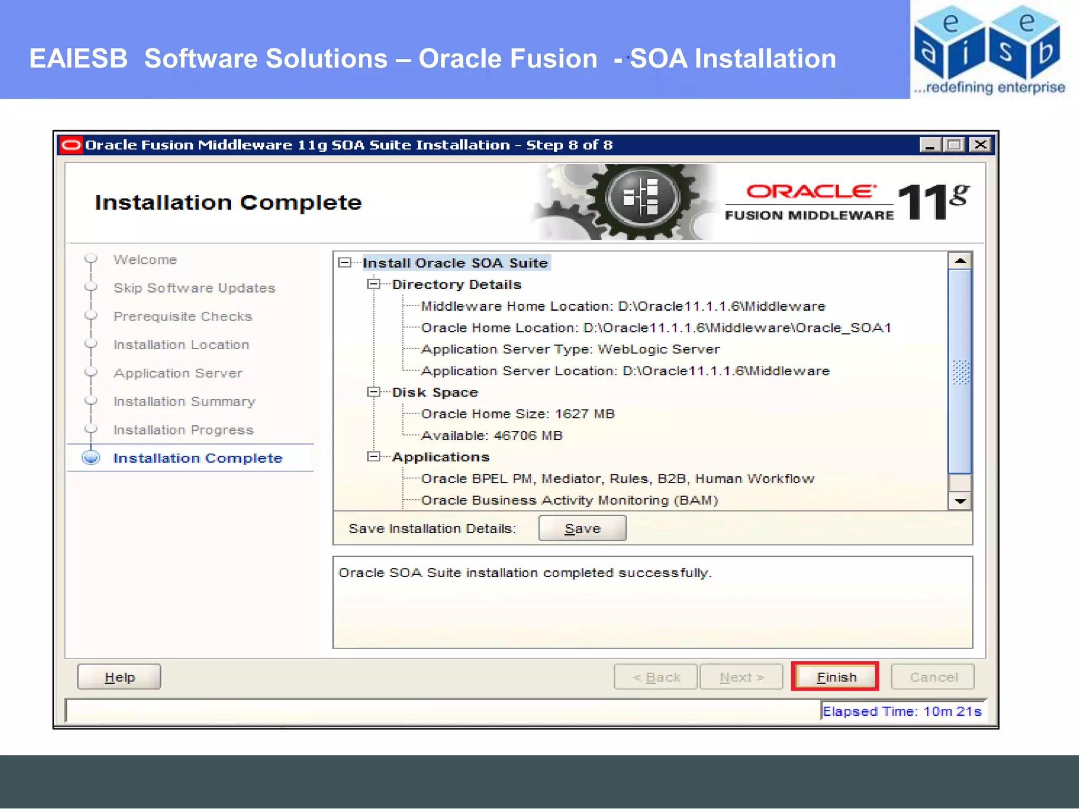Select Oracle BPEL PM, Mediator row
The height and width of the screenshot is (809, 1079).
(617, 479)
